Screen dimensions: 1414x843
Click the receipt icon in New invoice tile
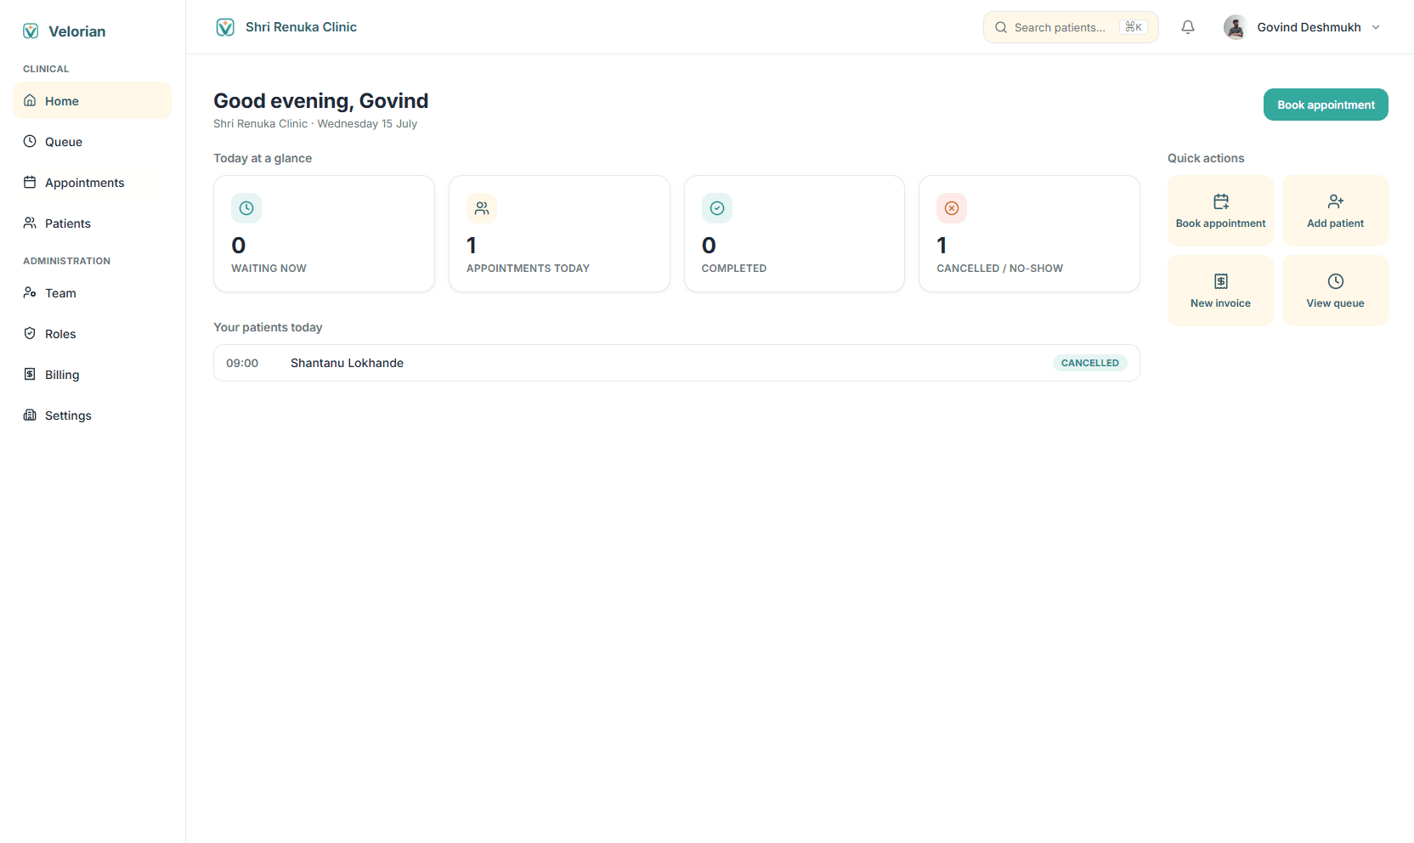point(1221,281)
